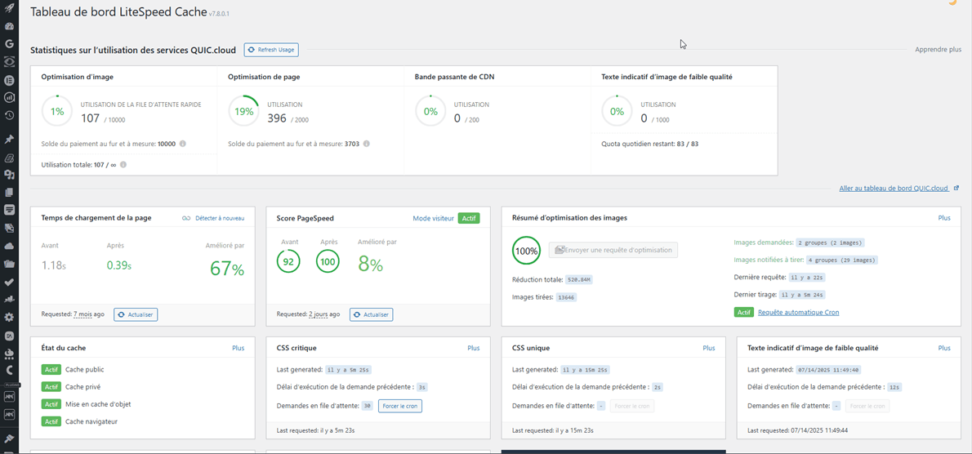Open the Apprendre plus link
Image resolution: width=972 pixels, height=454 pixels.
click(x=938, y=50)
